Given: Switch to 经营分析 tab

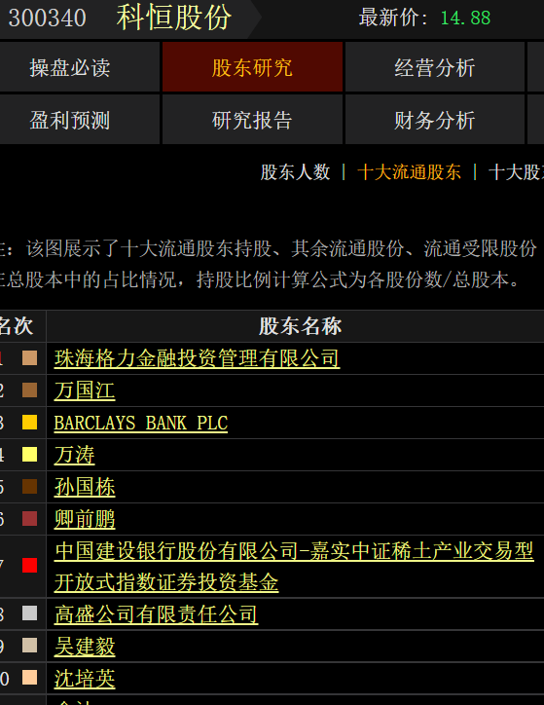Looking at the screenshot, I should pyautogui.click(x=435, y=67).
